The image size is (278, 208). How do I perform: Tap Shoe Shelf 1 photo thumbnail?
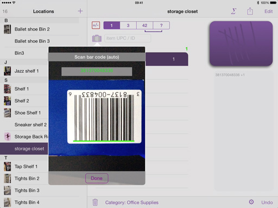8,113
